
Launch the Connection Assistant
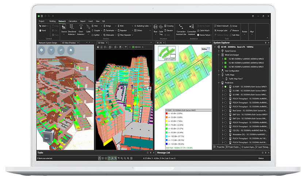point(191,30)
